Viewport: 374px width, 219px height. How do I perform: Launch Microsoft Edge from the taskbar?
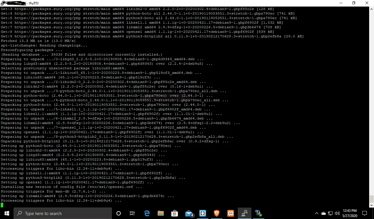pos(147,213)
